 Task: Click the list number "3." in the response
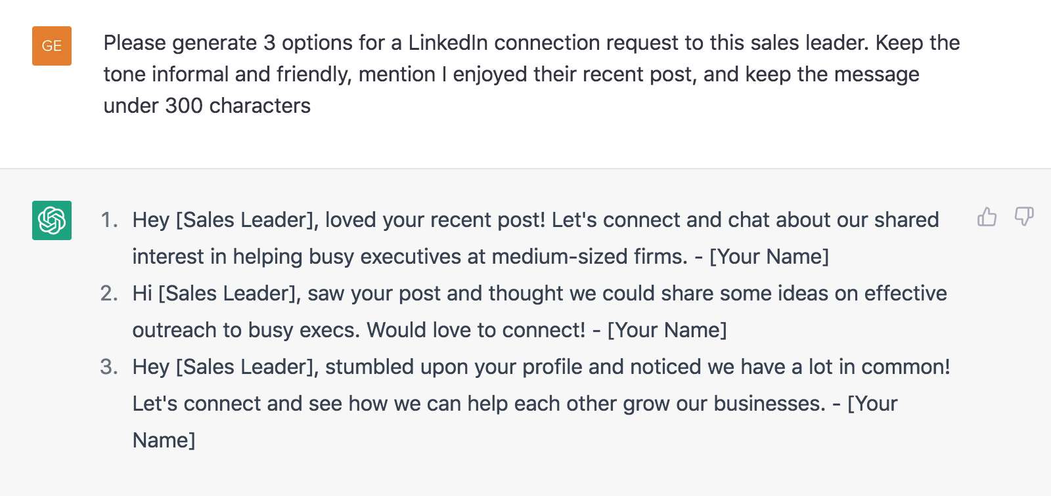pyautogui.click(x=109, y=367)
